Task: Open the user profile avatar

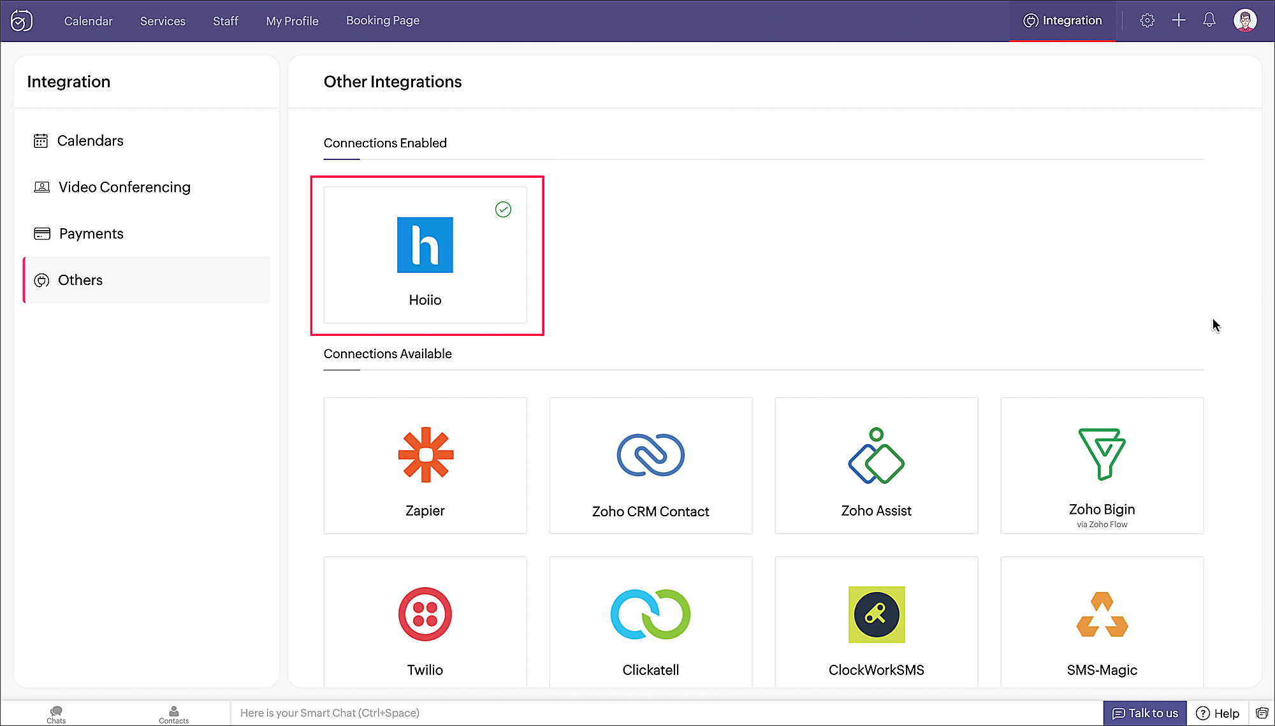Action: point(1244,20)
